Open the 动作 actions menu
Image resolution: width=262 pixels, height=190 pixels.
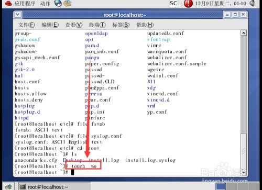tap(45, 3)
